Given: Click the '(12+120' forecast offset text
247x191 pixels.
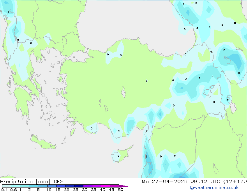Looking at the screenshot, I should 235,182.
